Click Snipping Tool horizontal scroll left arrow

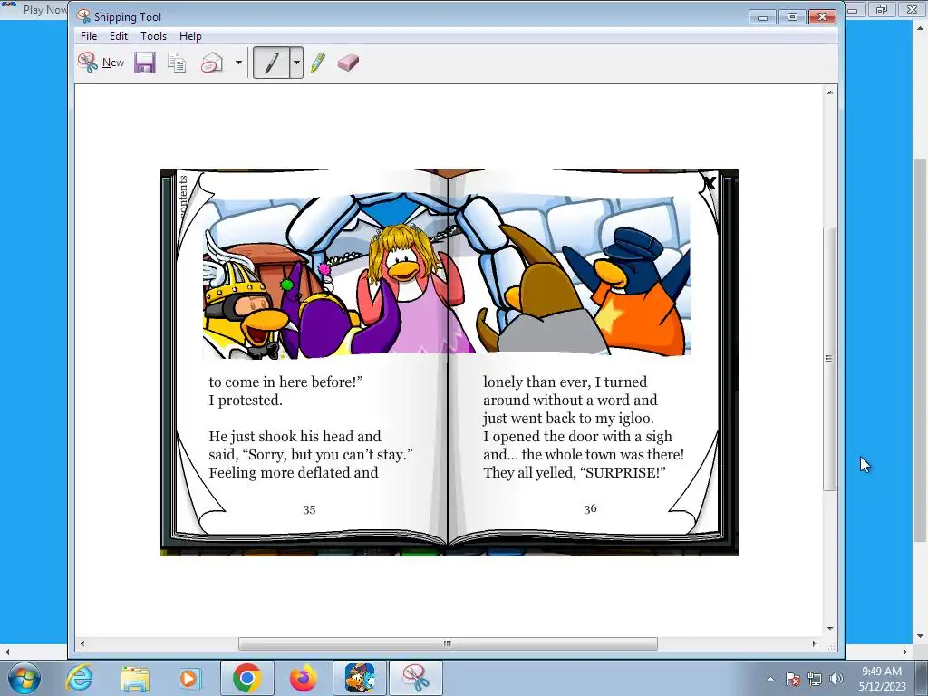pos(82,643)
